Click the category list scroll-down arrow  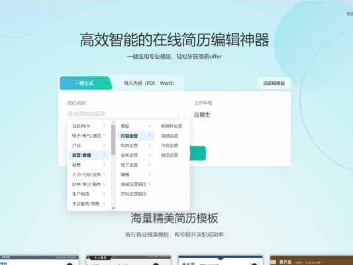click(x=113, y=208)
